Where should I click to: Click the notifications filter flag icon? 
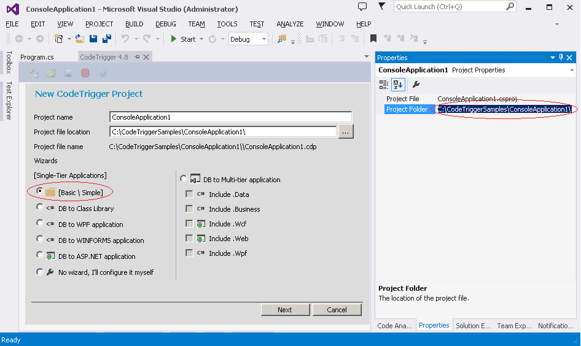point(382,7)
